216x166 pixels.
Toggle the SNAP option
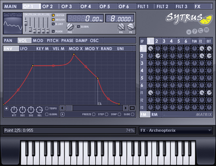[119, 114]
